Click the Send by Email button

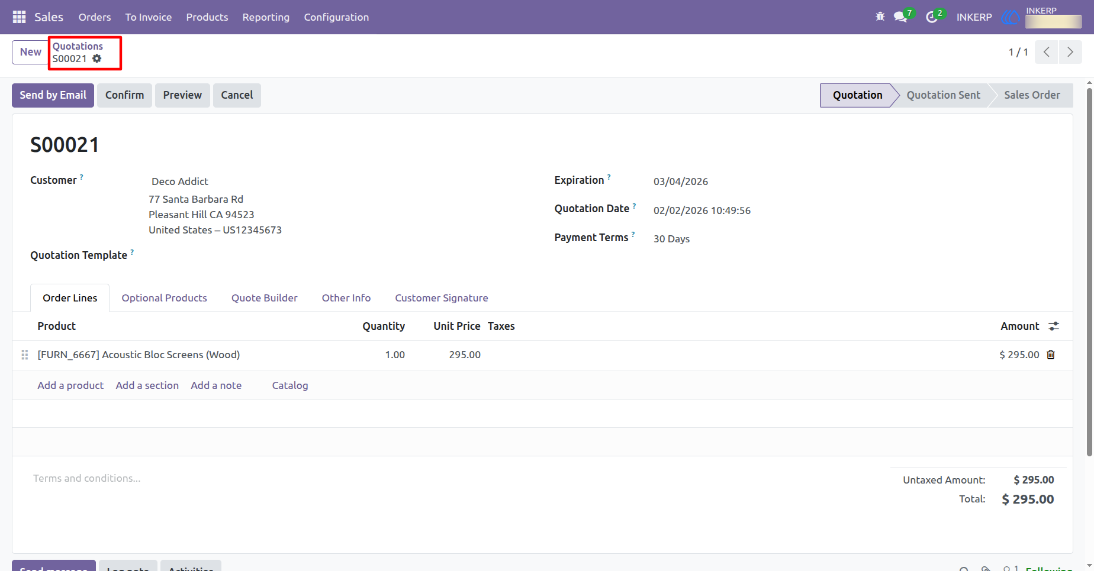point(53,95)
